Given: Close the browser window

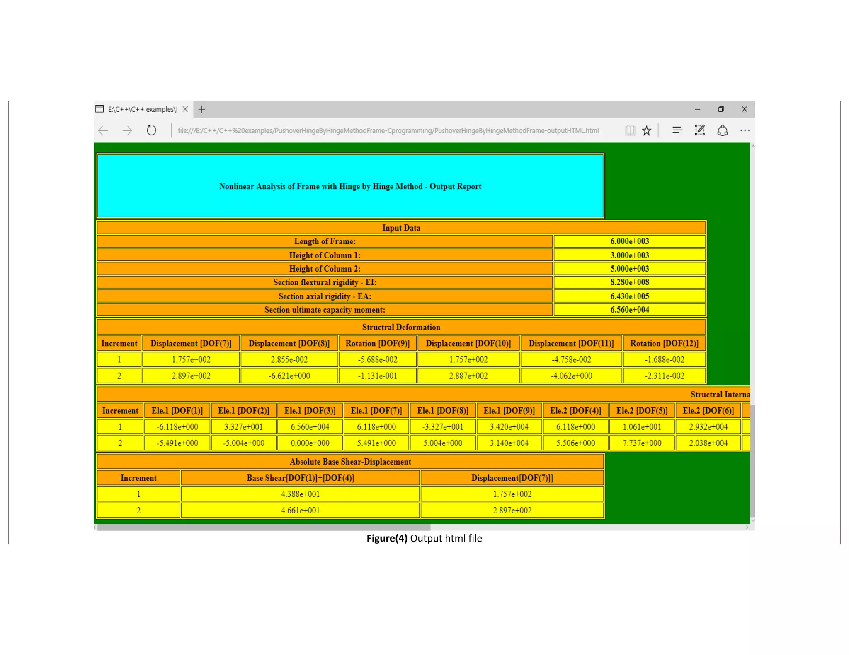Looking at the screenshot, I should [745, 109].
